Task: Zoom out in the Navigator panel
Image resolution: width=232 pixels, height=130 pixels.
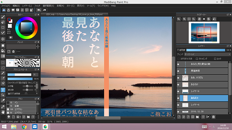Action: tap(194, 19)
